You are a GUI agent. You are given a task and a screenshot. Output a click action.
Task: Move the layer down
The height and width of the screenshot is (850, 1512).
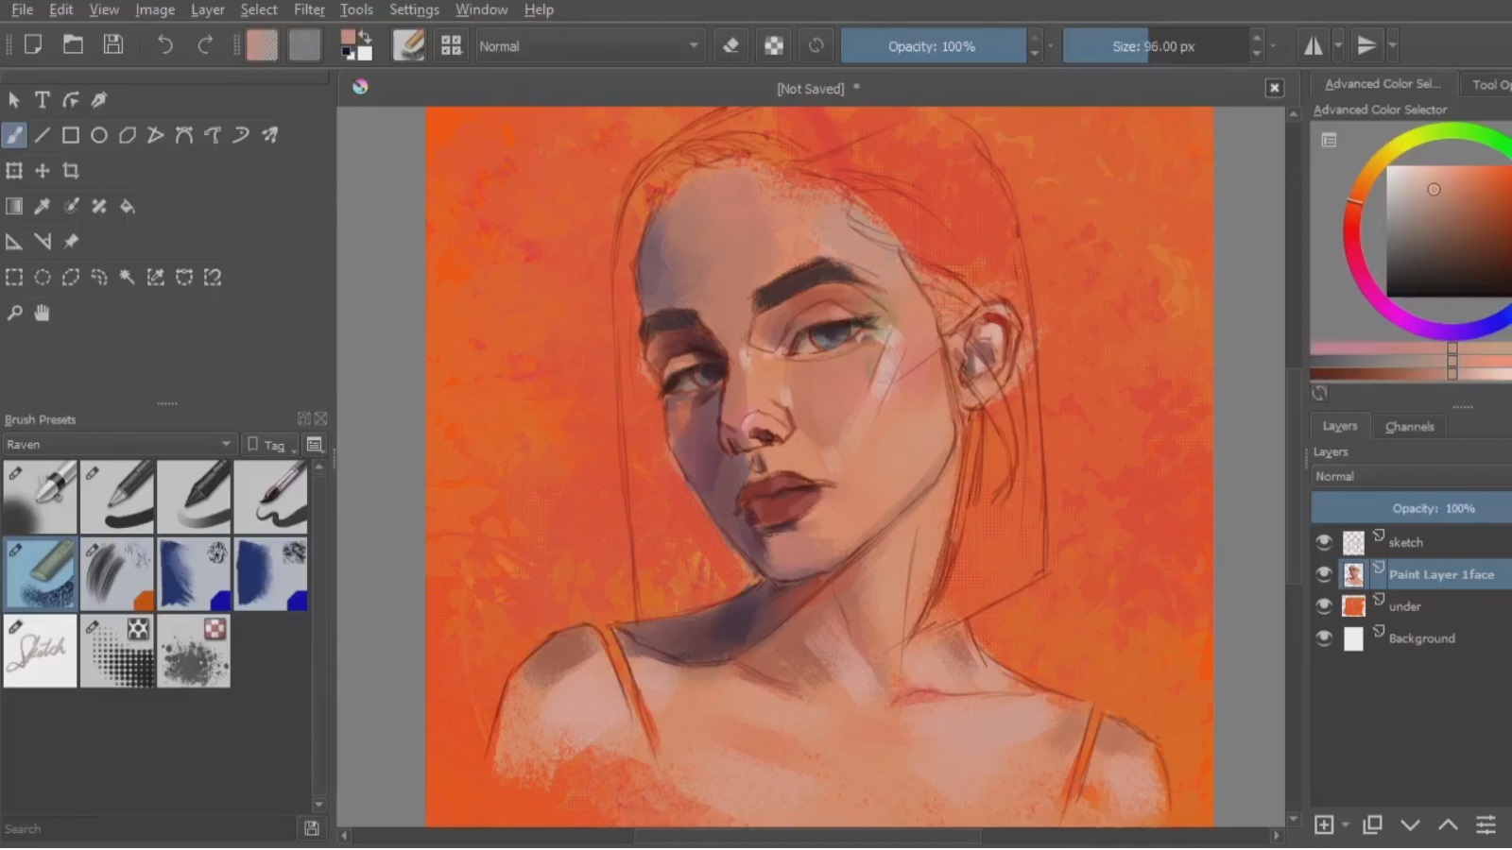(x=1410, y=825)
